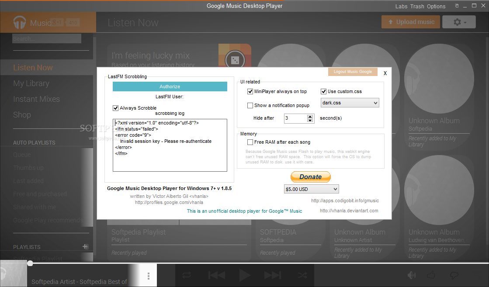Image resolution: width=489 pixels, height=287 pixels.
Task: Open the Labs menu in title bar
Action: click(x=401, y=6)
